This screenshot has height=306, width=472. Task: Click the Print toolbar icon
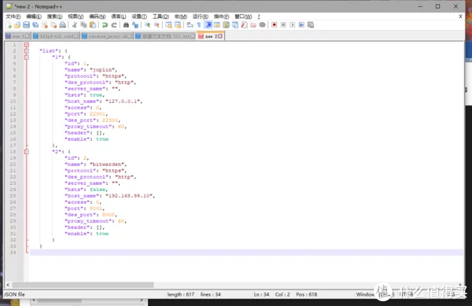click(x=62, y=25)
